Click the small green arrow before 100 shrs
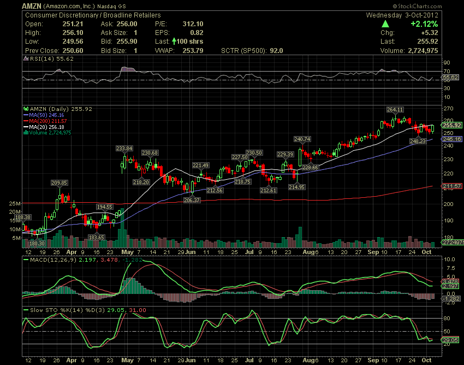464x365 pixels. tap(174, 41)
